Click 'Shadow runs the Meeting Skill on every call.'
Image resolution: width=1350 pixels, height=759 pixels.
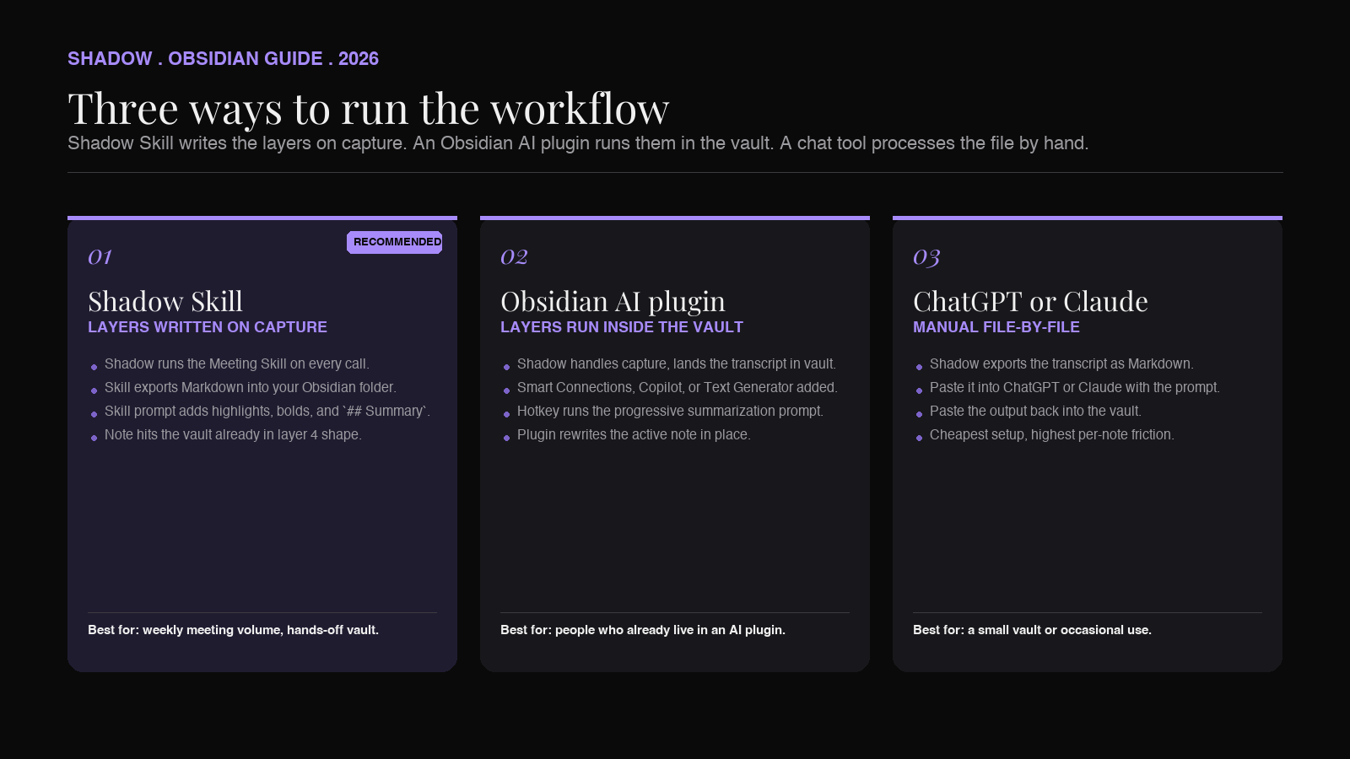(237, 364)
